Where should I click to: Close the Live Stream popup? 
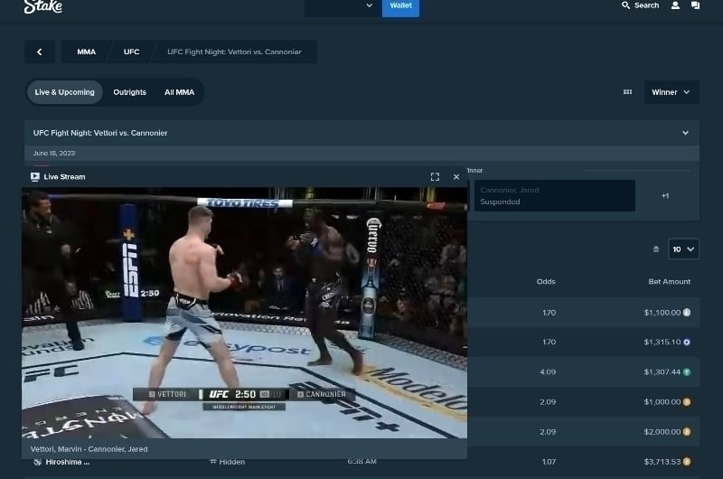coord(456,177)
